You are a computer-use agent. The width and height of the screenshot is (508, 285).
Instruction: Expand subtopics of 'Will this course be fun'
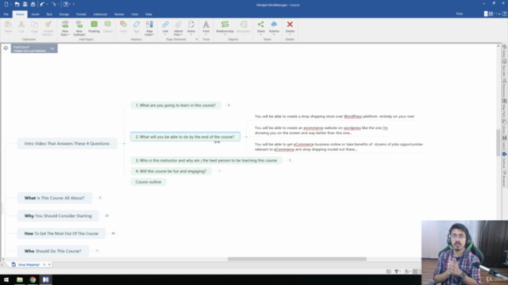coord(219,171)
